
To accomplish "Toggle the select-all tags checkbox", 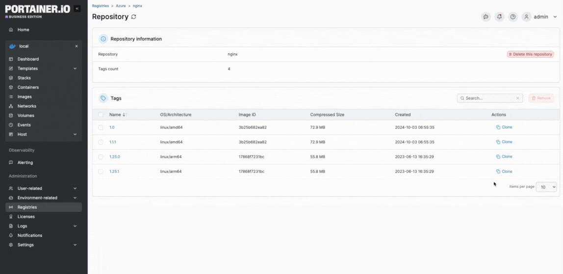I will point(101,114).
